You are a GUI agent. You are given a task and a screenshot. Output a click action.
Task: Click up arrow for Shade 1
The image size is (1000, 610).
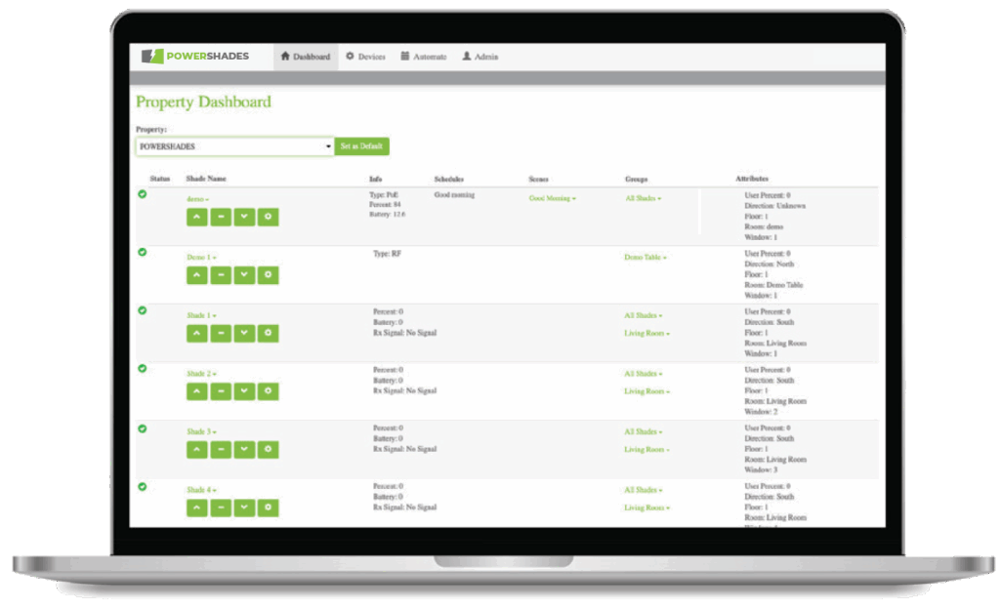196,334
